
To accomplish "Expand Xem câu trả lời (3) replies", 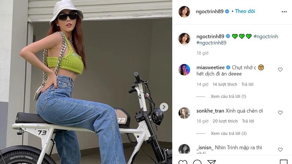I will (x=229, y=133).
